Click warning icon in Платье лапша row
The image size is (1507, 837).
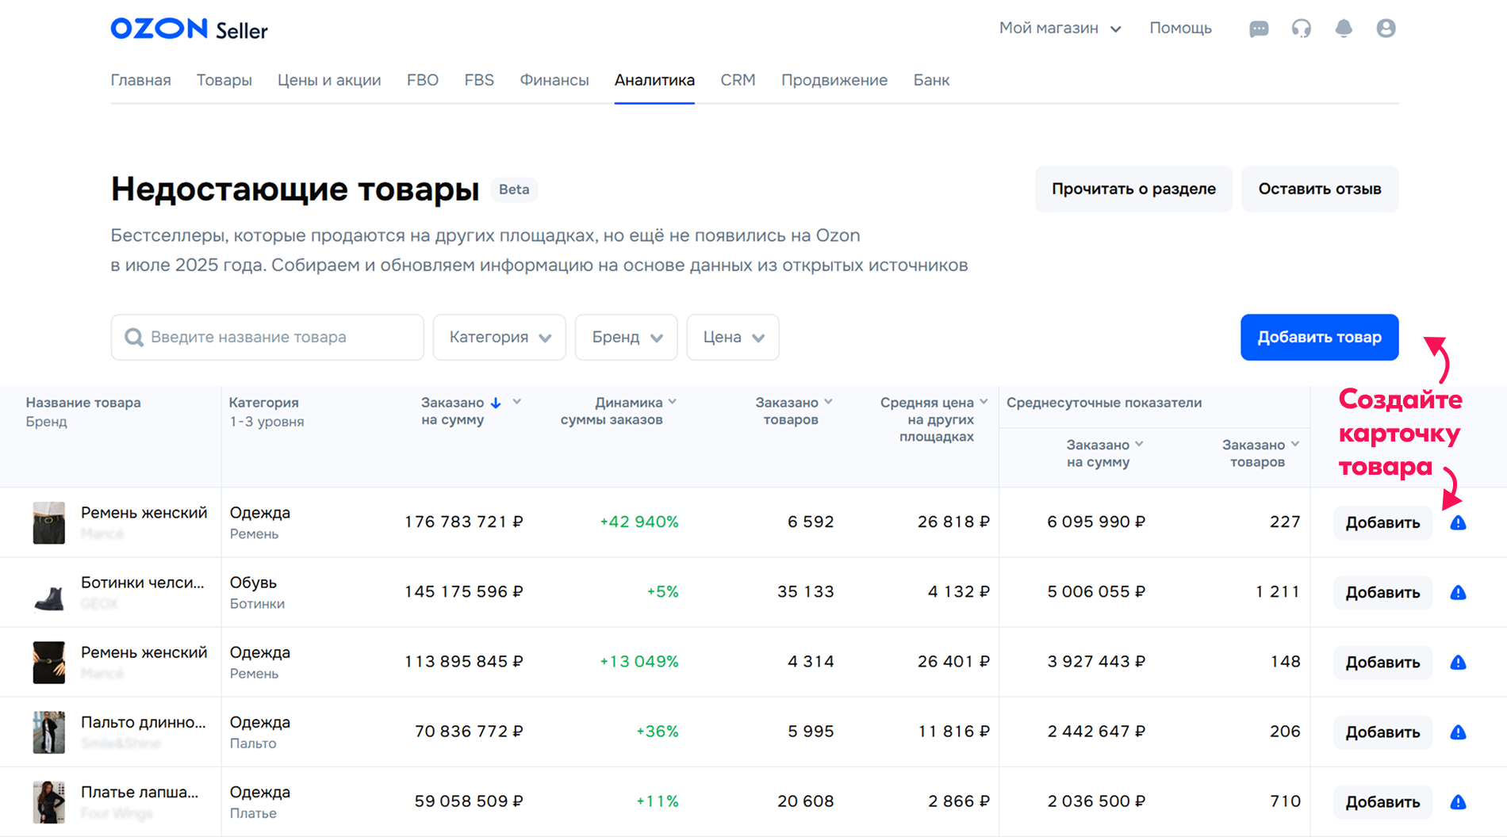(x=1458, y=801)
